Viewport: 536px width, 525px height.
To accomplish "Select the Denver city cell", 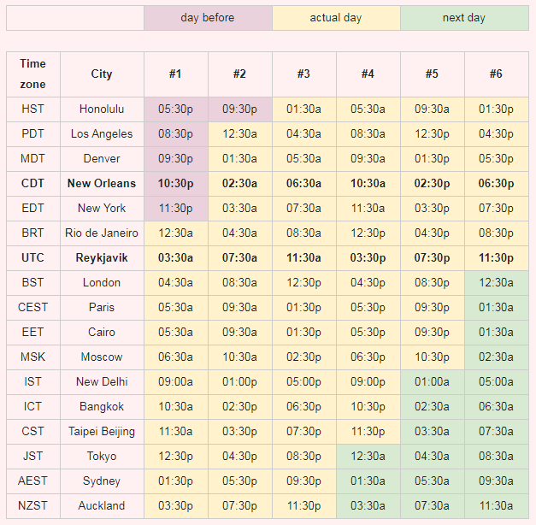I will point(102,159).
